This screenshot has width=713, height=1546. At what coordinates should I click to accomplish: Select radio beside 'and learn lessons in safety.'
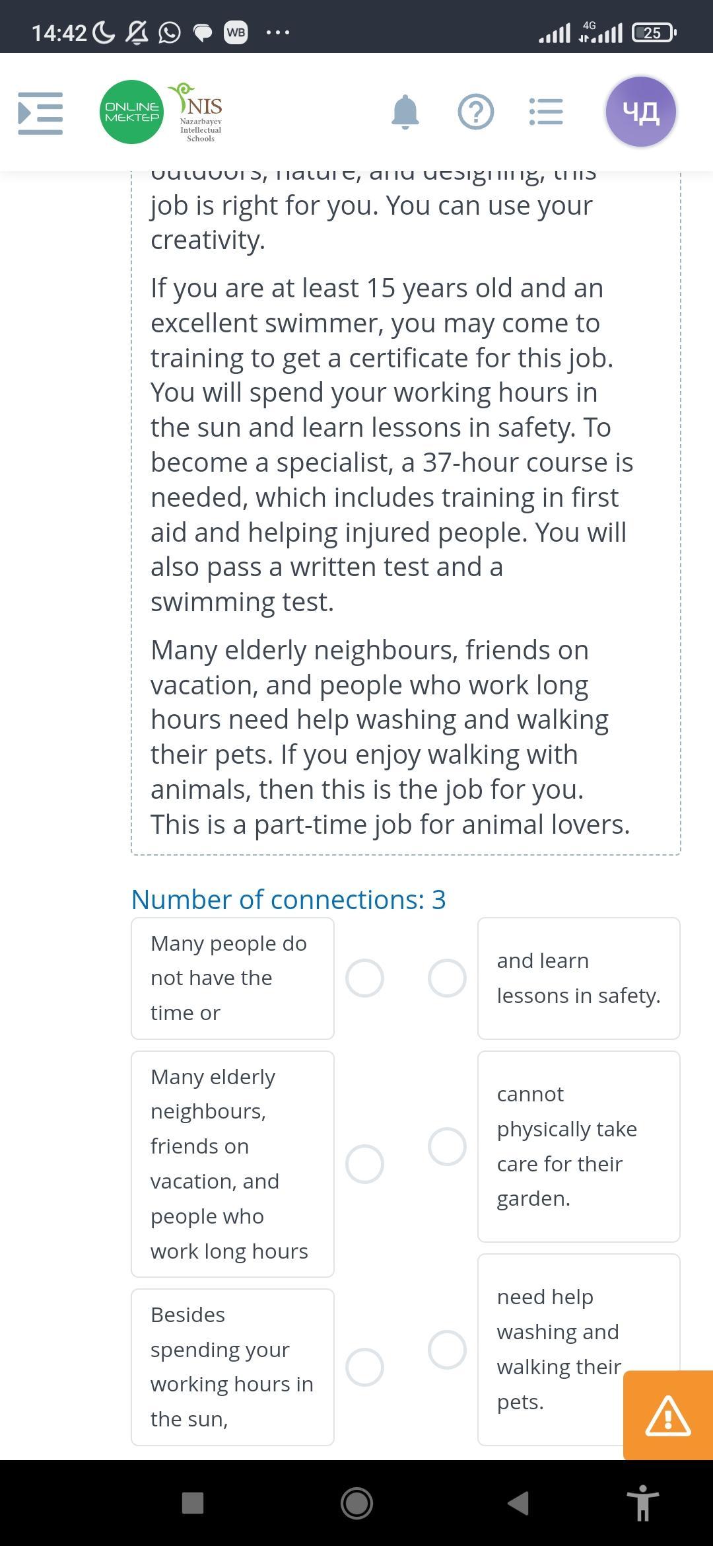(x=447, y=978)
